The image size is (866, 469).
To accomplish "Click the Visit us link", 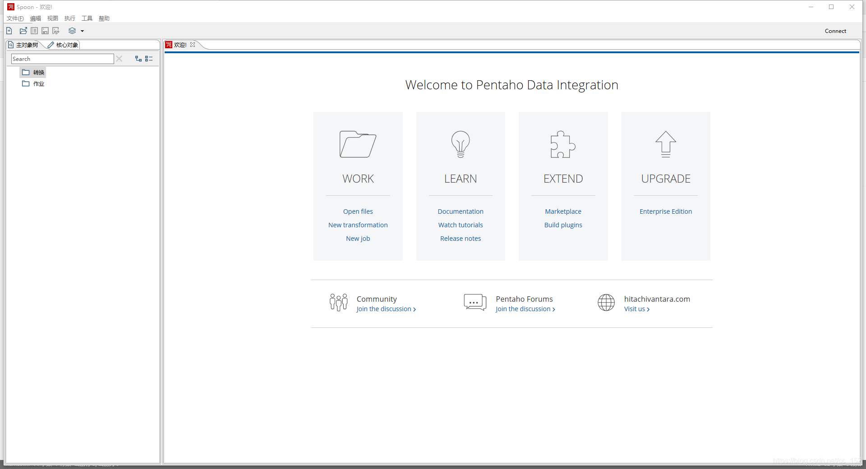I will (x=636, y=309).
